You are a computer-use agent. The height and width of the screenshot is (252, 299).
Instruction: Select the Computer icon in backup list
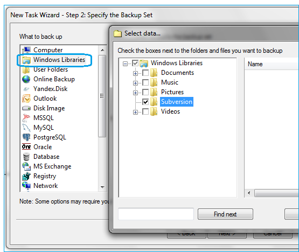26,50
